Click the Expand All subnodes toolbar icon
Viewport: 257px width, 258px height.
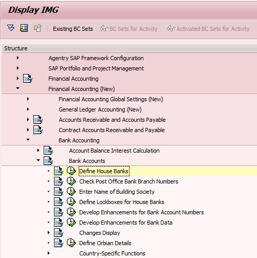pos(11,28)
